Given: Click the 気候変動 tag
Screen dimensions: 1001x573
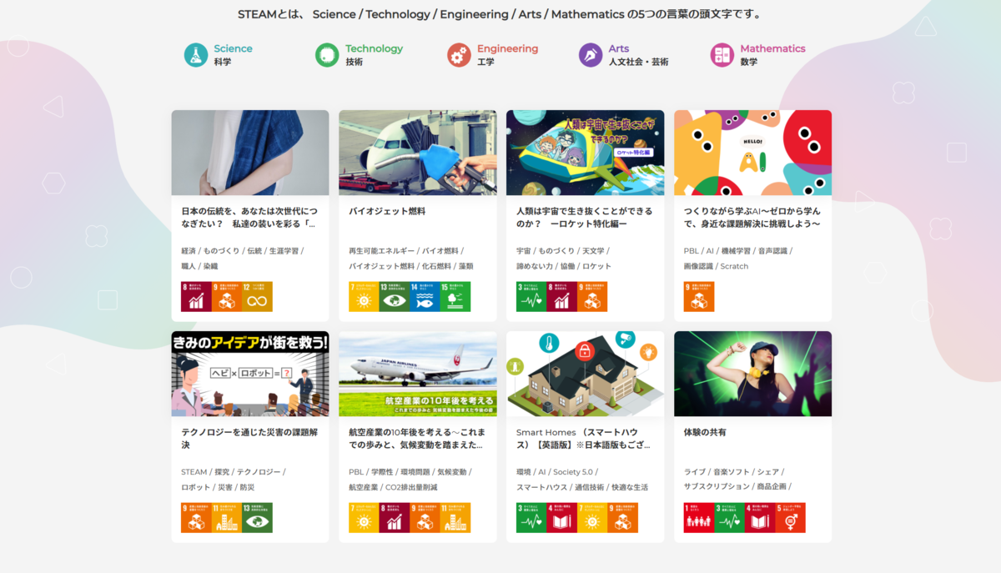Looking at the screenshot, I should coord(452,471).
